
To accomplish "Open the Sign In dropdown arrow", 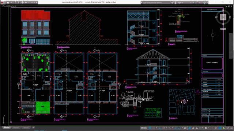I will tap(191, 3).
